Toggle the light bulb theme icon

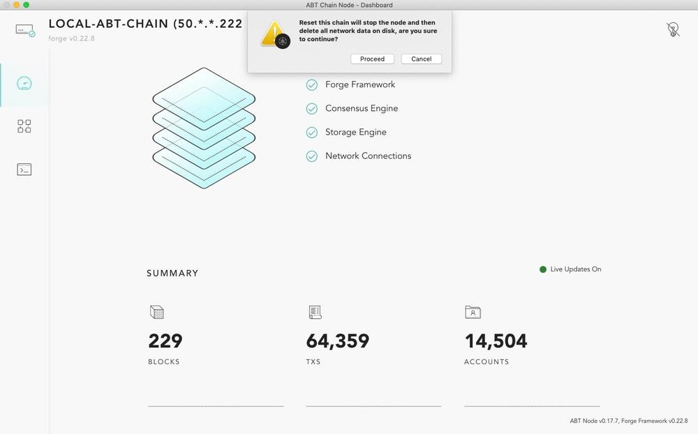point(673,30)
